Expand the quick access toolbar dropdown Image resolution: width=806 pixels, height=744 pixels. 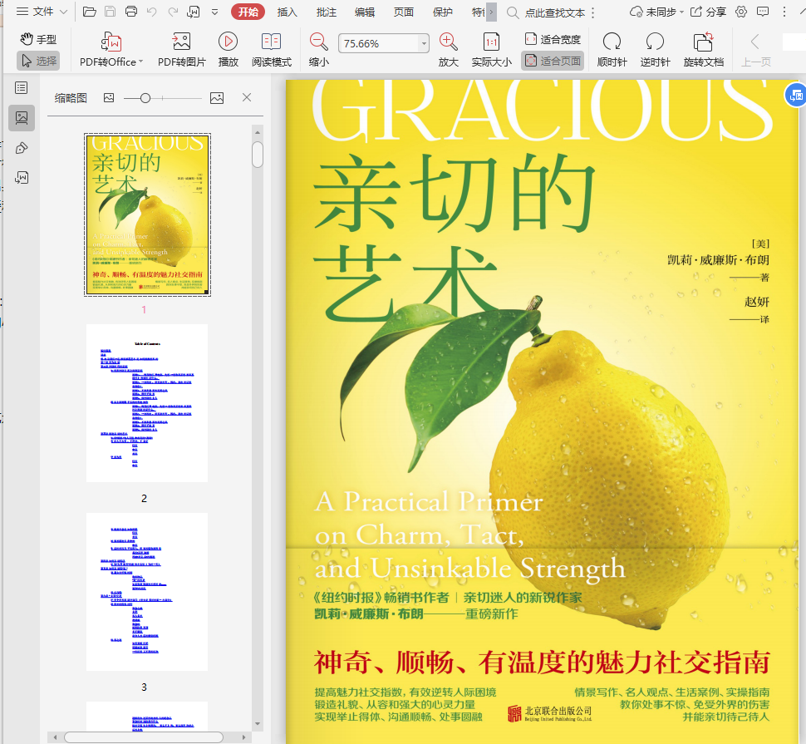[215, 12]
